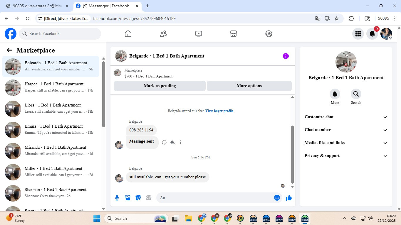The image size is (401, 225).
Task: Open the apps grid menu icon
Action: pos(358,34)
